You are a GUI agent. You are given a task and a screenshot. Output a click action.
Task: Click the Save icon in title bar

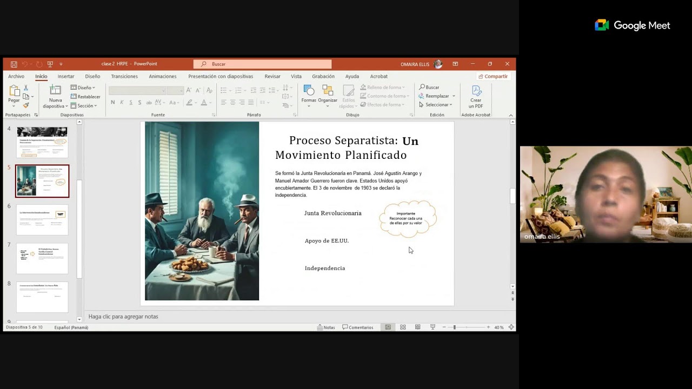(14, 64)
